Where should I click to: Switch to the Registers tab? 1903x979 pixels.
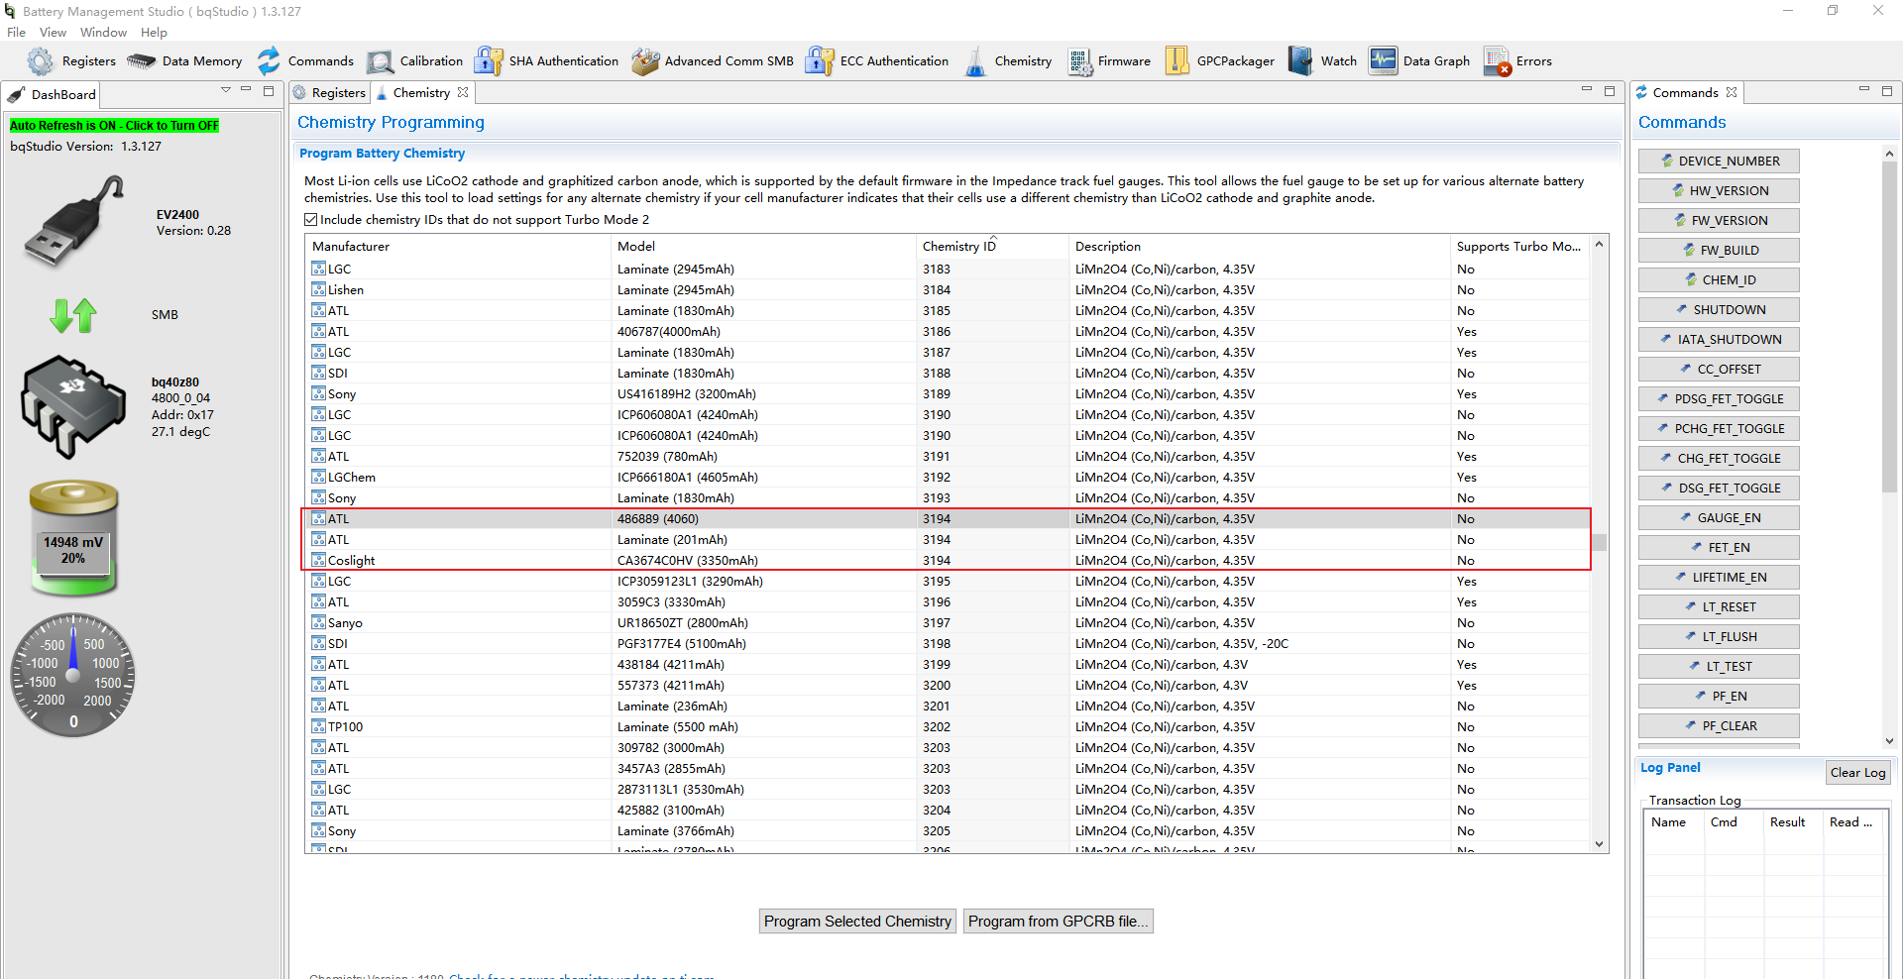click(330, 92)
